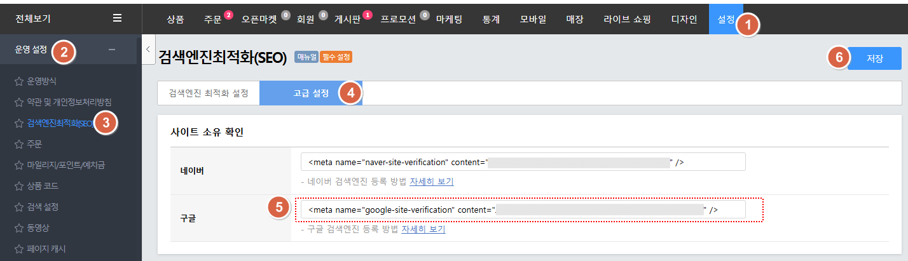Go to the 모바일 menu
908x261 pixels.
click(533, 20)
